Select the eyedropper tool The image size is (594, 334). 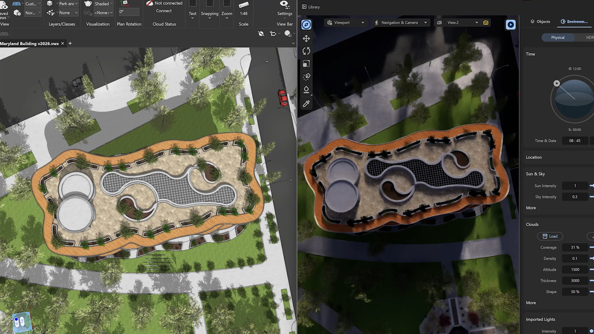click(x=306, y=104)
